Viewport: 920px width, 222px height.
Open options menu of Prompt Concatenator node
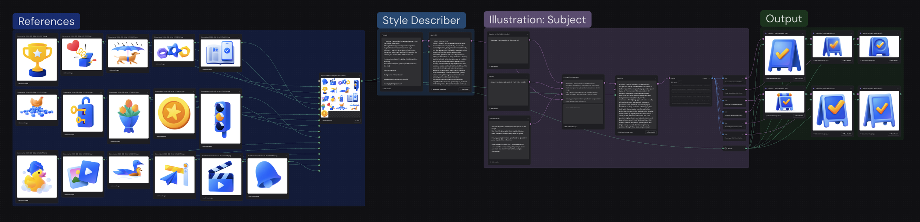pos(601,77)
